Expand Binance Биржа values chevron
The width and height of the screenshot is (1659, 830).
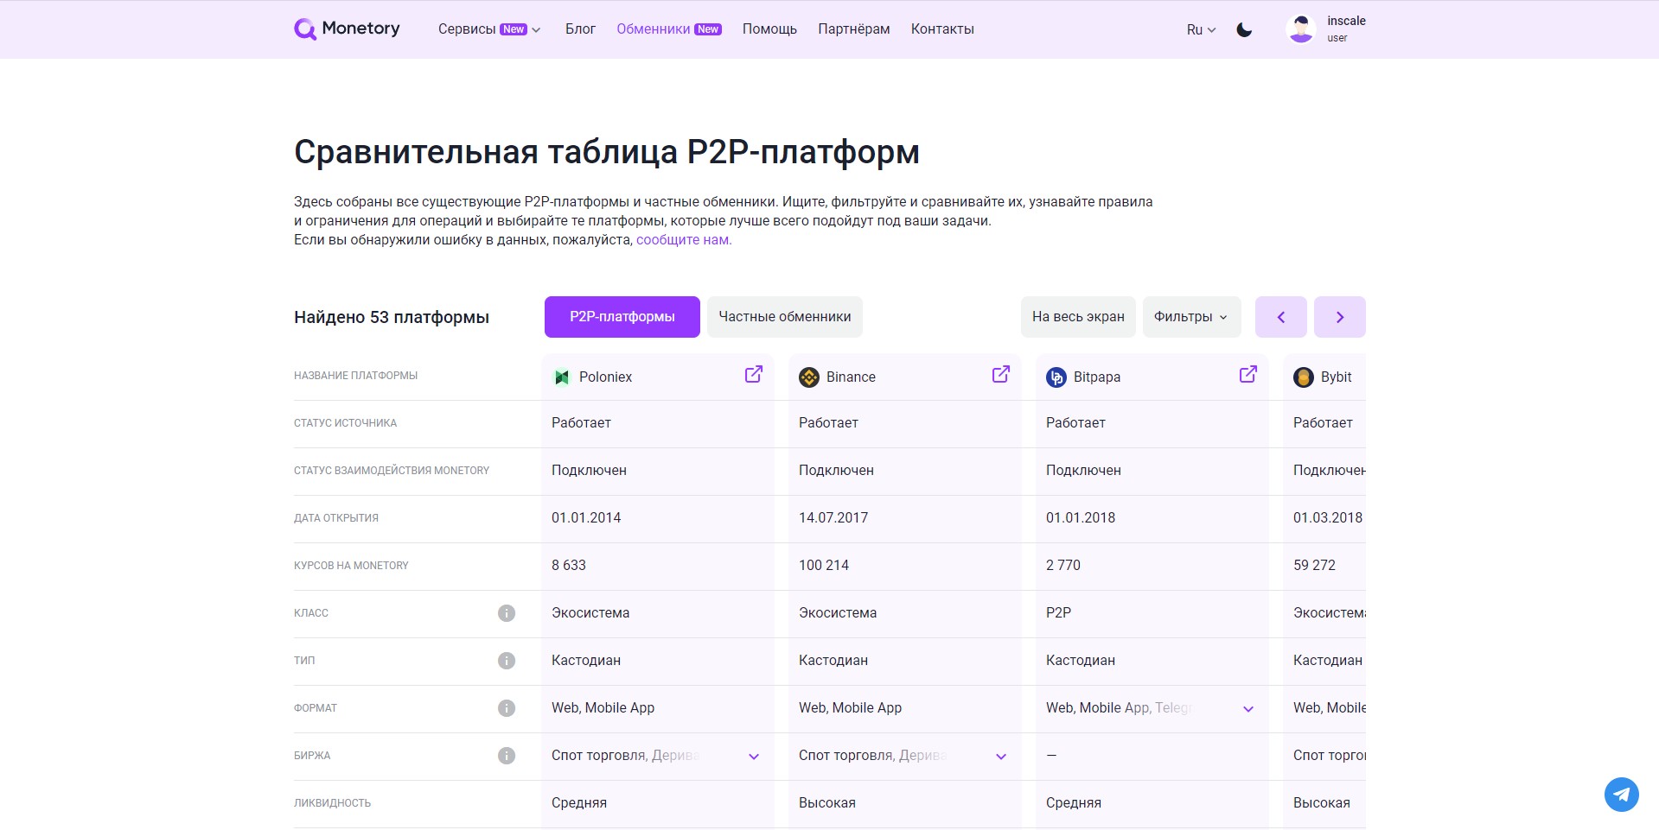point(1001,757)
